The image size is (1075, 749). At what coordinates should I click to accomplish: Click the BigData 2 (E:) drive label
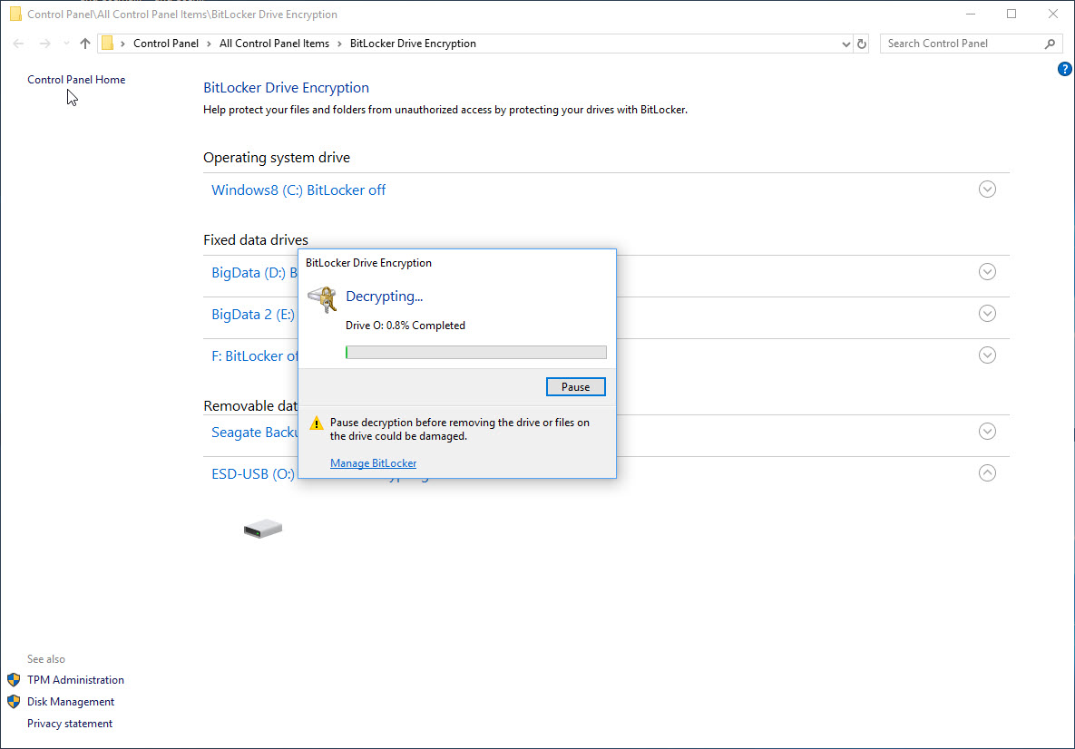[x=253, y=315]
